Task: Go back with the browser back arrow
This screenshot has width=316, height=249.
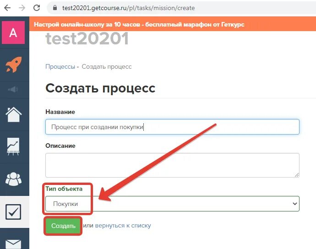Action: 7,8
